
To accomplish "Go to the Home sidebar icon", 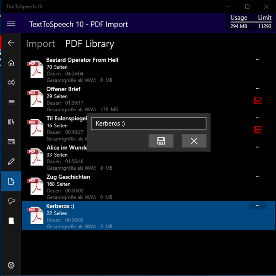I will (11, 63).
